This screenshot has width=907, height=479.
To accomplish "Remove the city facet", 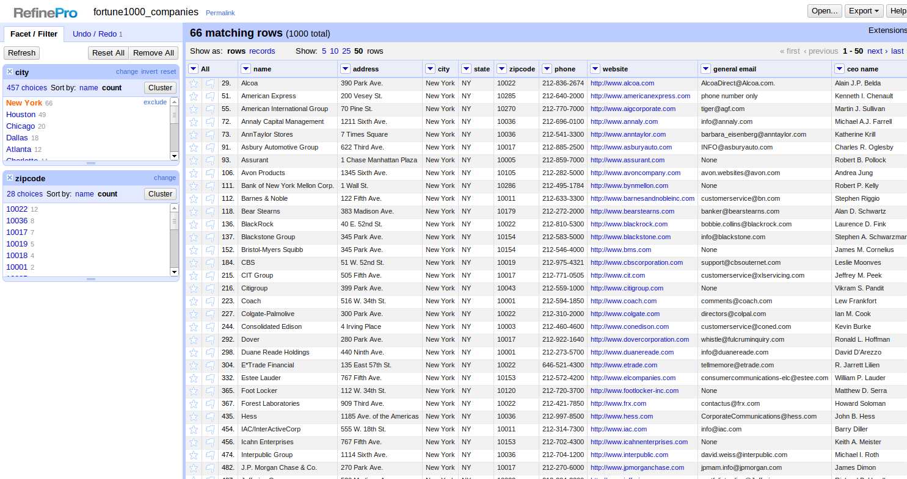I will 10,72.
